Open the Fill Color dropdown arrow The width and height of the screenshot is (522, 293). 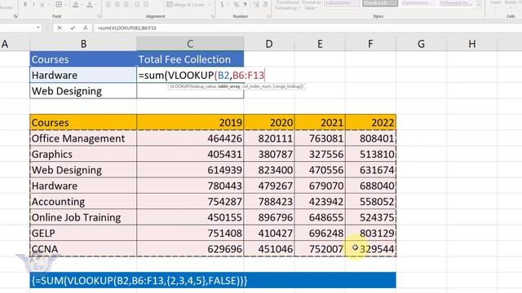(x=82, y=4)
